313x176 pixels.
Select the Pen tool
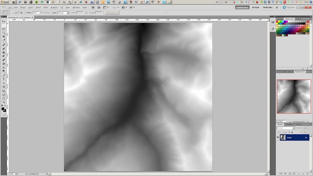(4, 76)
